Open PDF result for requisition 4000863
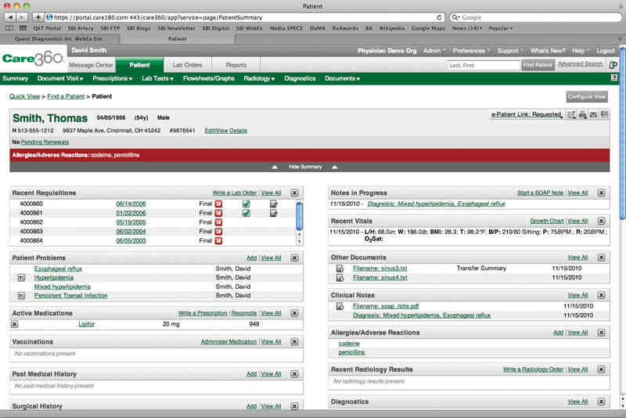626x418 pixels. click(x=218, y=232)
